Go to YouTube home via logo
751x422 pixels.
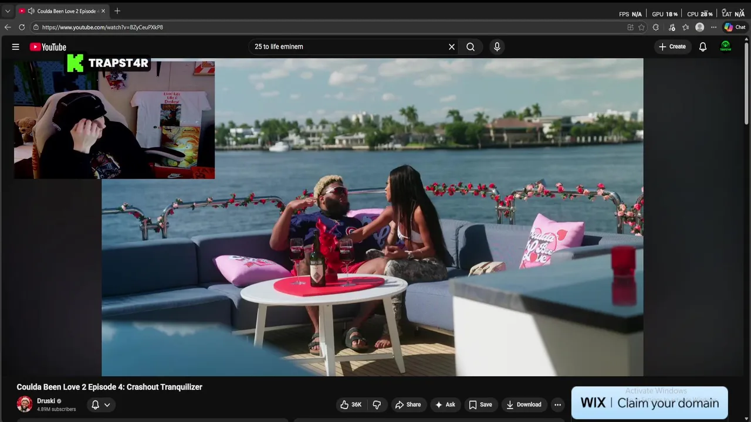tap(48, 47)
